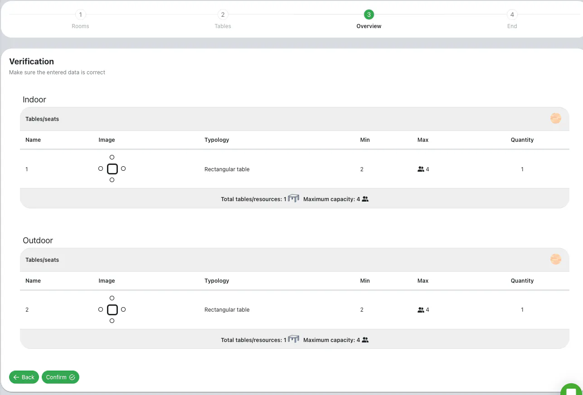583x395 pixels.
Task: Jump to step 4 End
Action: [x=512, y=15]
